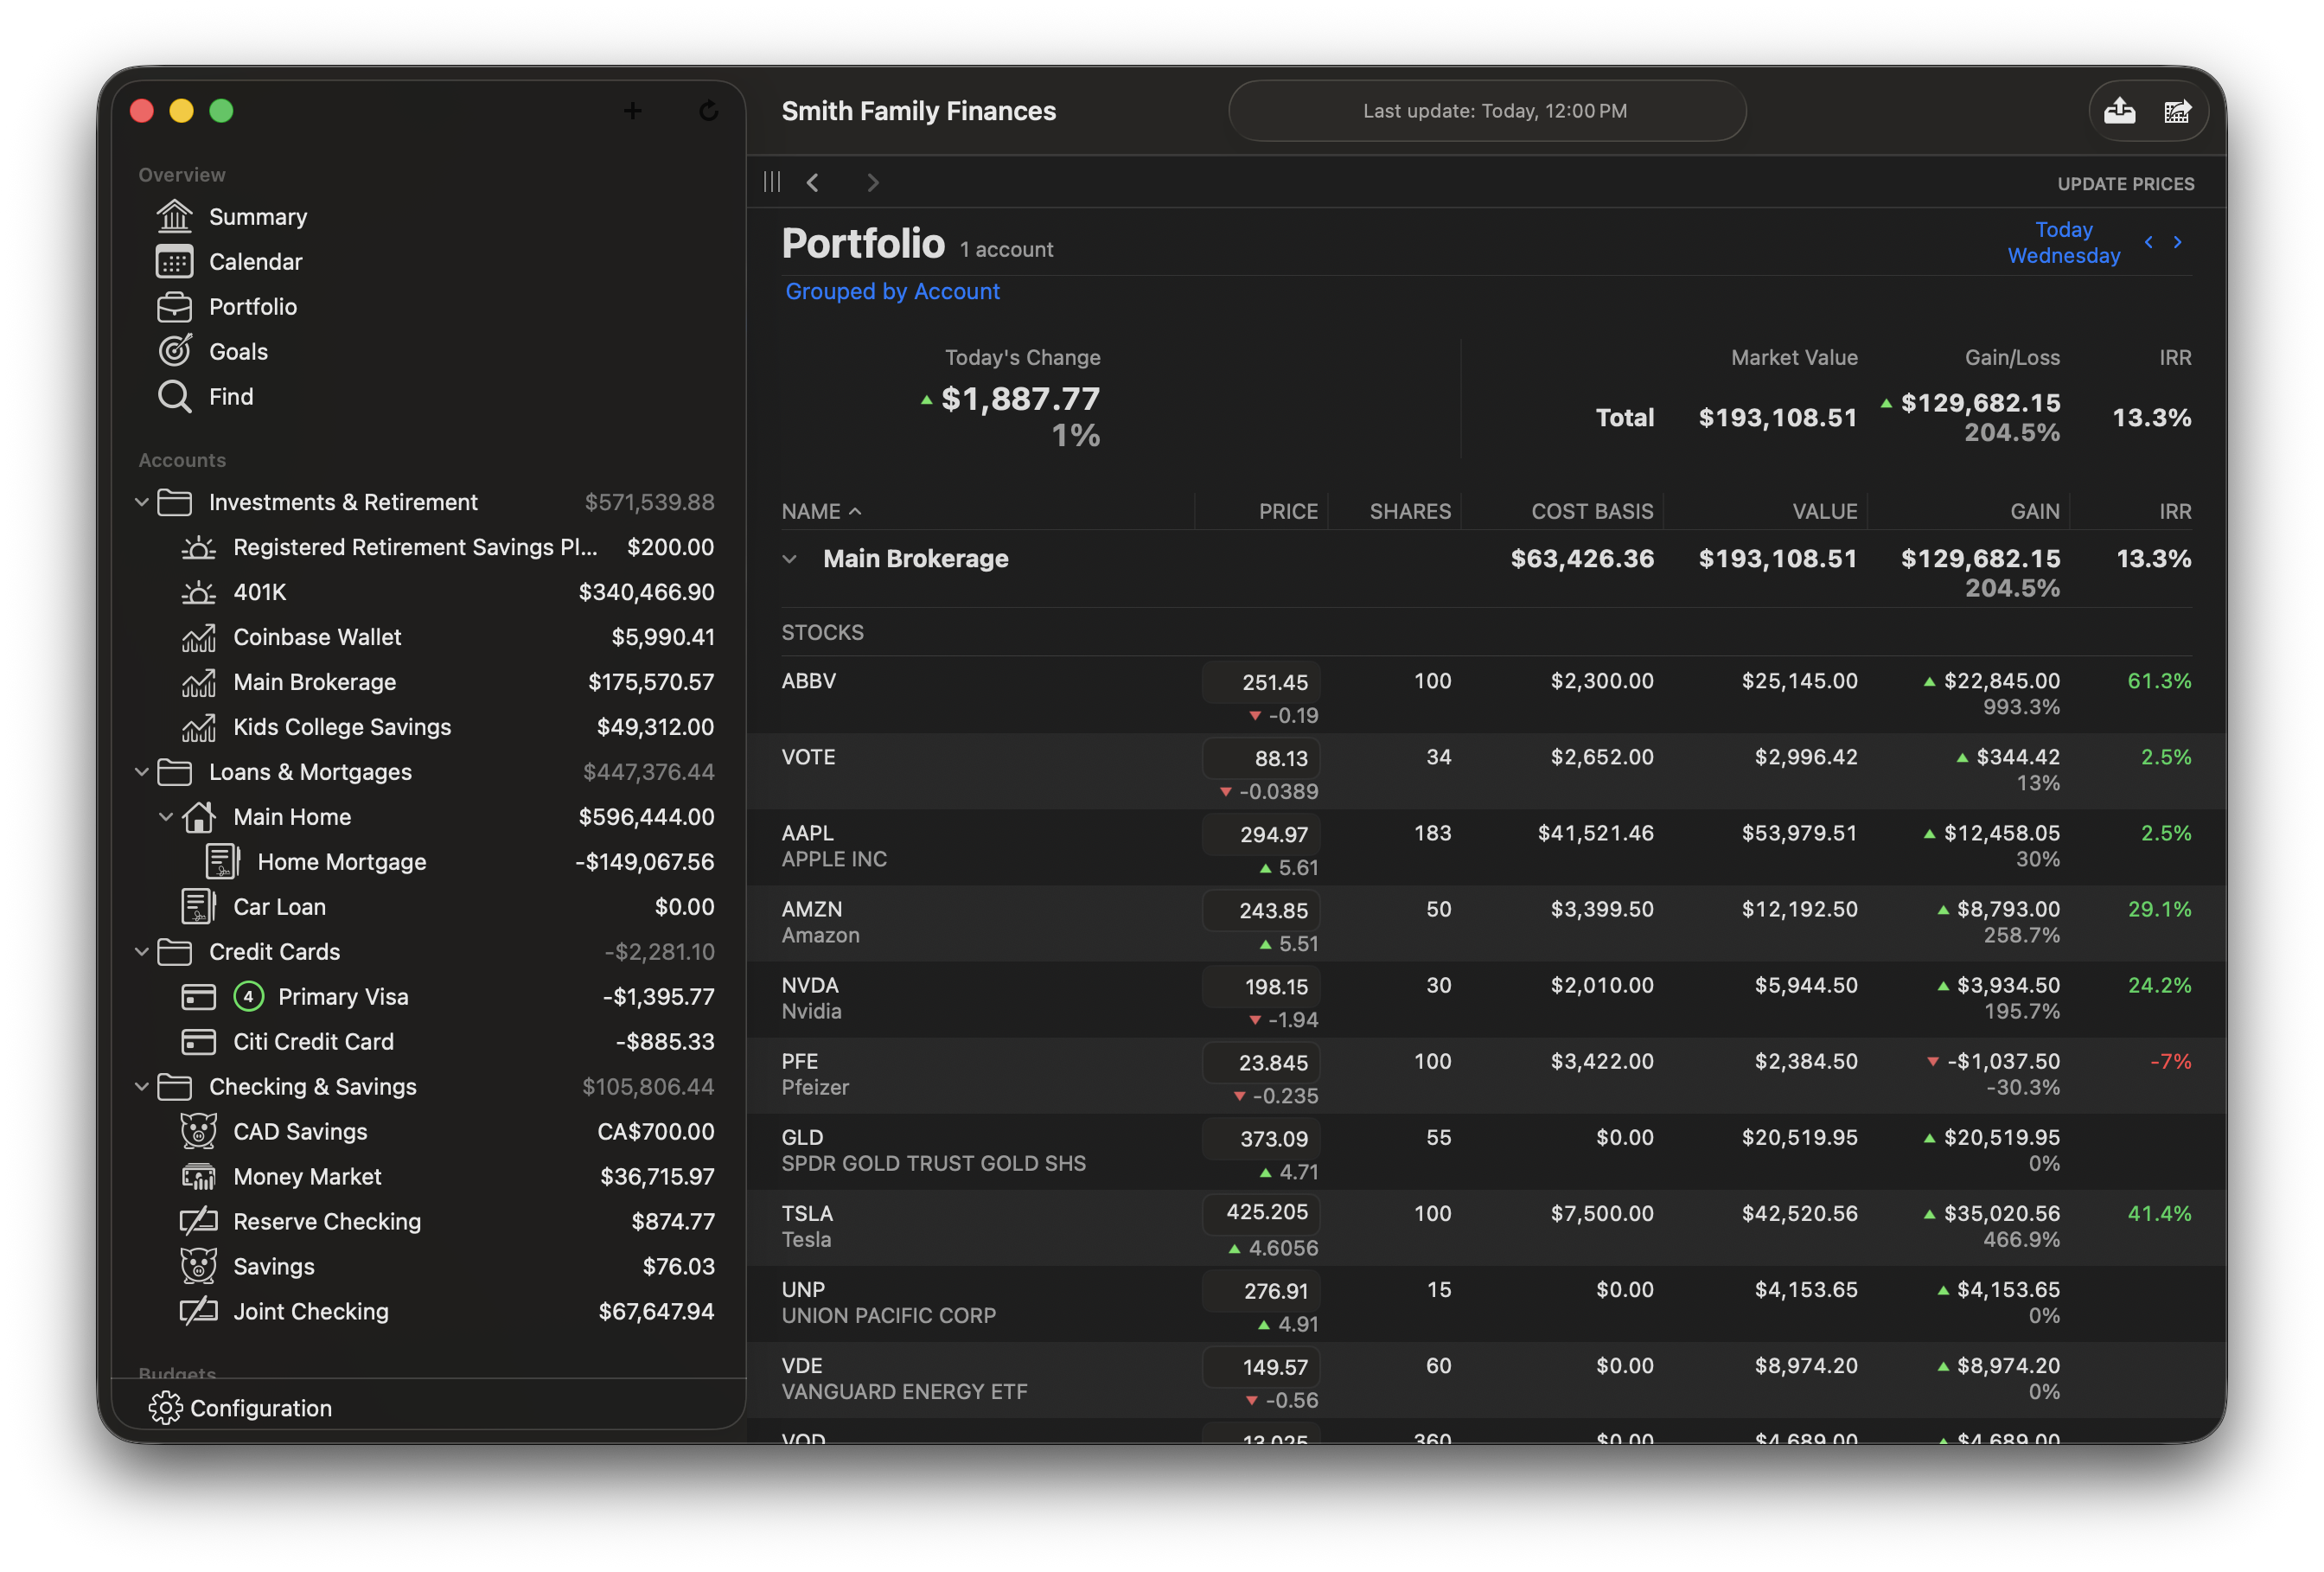Viewport: 2324px width, 1572px height.
Task: Click the Goals target icon
Action: pos(174,351)
